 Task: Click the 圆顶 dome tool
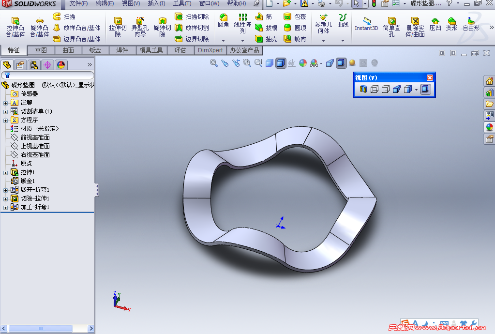[295, 28]
